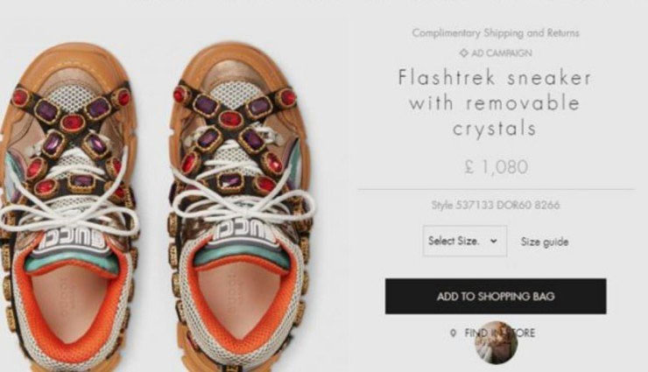Click the small circular thumbnail overlay
Viewport: 648px width, 372px height.
point(496,343)
